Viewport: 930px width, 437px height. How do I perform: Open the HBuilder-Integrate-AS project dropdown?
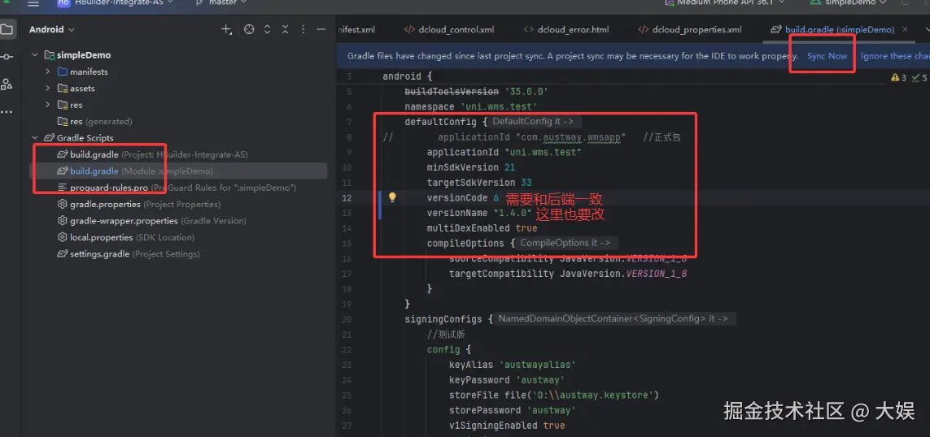tap(116, 3)
